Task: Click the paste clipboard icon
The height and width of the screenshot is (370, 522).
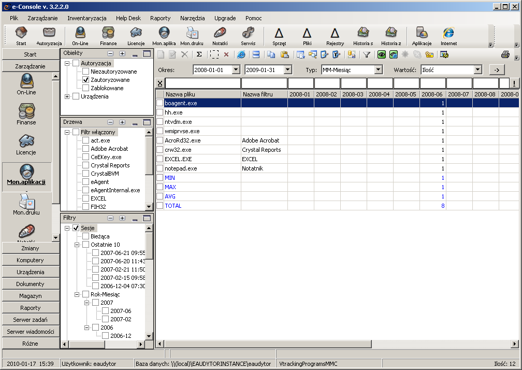Action: [285, 54]
